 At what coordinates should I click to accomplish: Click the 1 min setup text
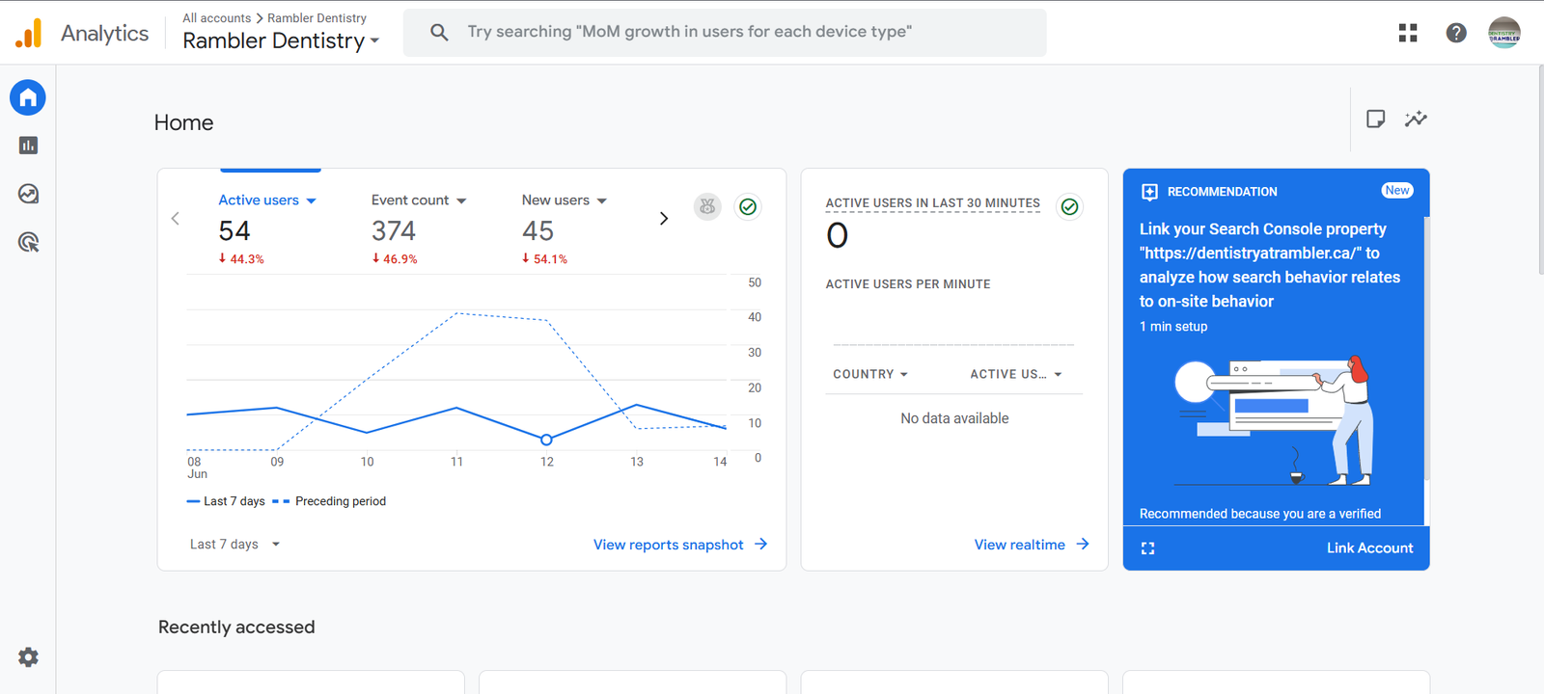pyautogui.click(x=1173, y=327)
